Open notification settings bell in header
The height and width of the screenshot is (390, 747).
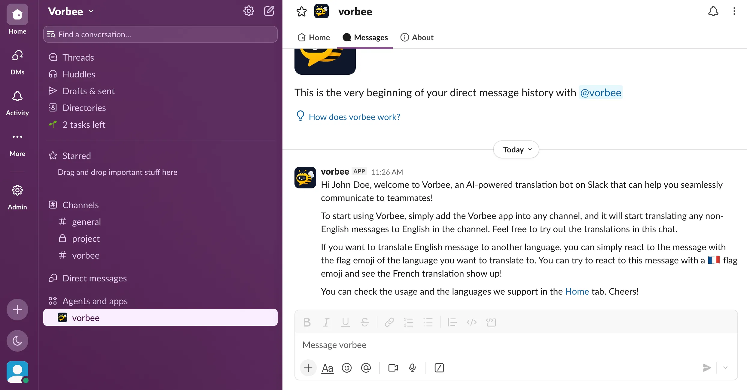click(713, 11)
